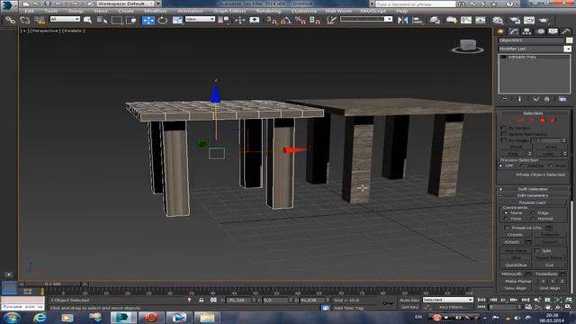Screen dimensions: 576x324
Task: Activate the Select and Scale tool
Action: 177,20
